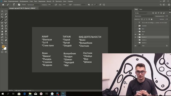This screenshot has width=171, height=96.
Task: Open the Layers panel menu icon
Action: 170,9
